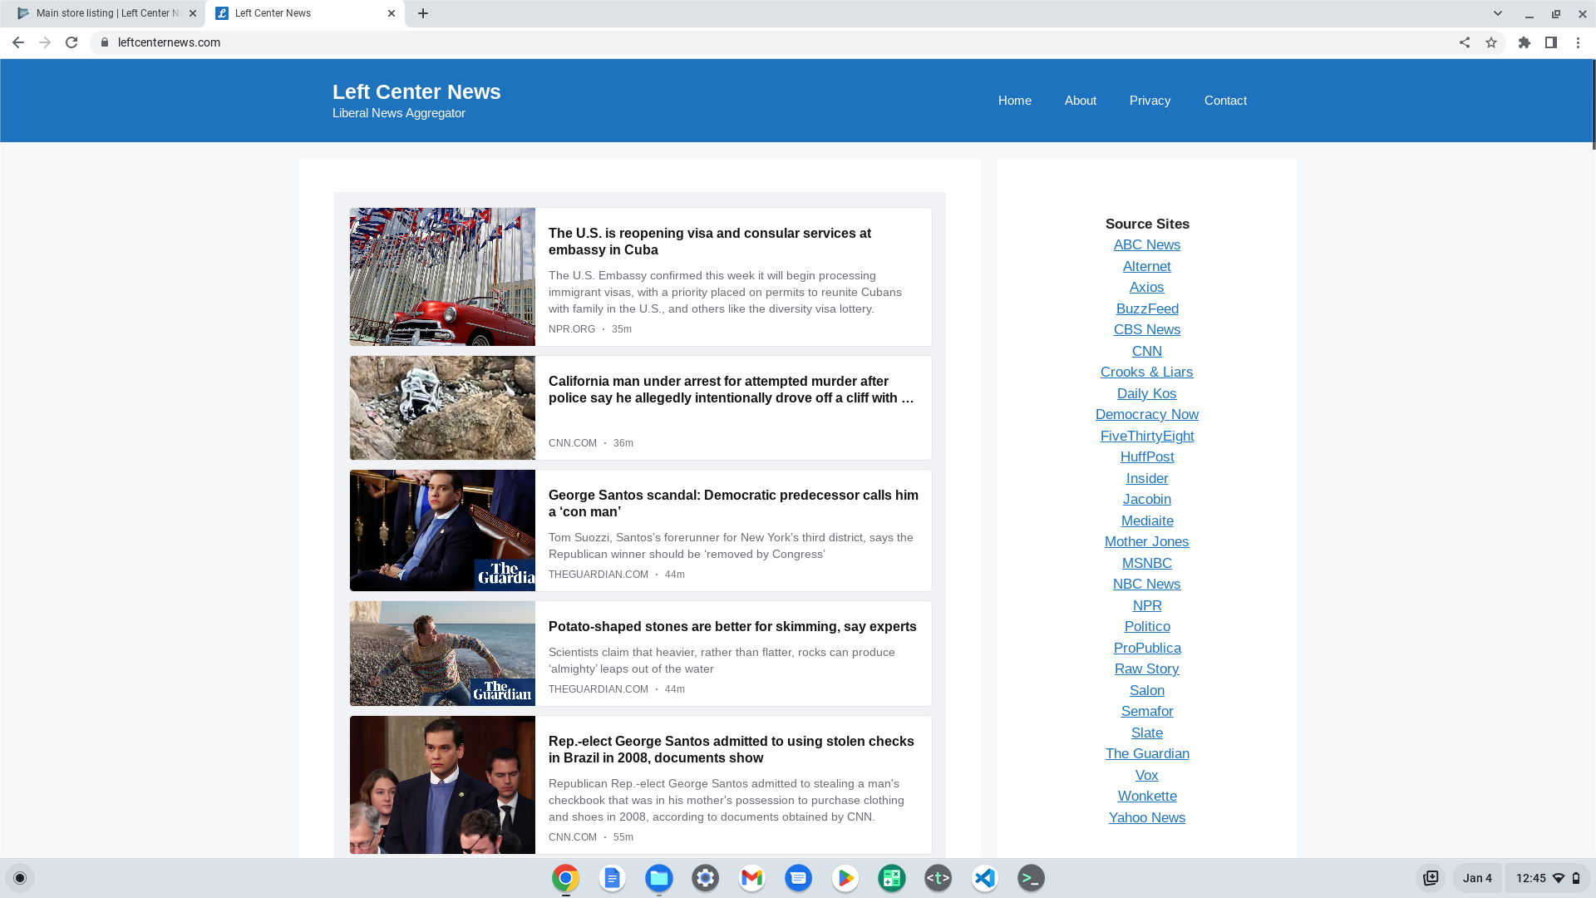Click the page vertical scrollbar
Image resolution: width=1596 pixels, height=898 pixels.
point(1593,105)
